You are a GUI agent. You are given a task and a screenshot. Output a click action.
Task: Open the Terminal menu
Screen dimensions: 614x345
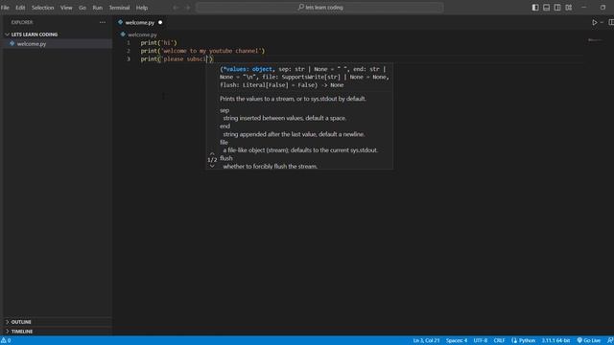[x=119, y=8]
